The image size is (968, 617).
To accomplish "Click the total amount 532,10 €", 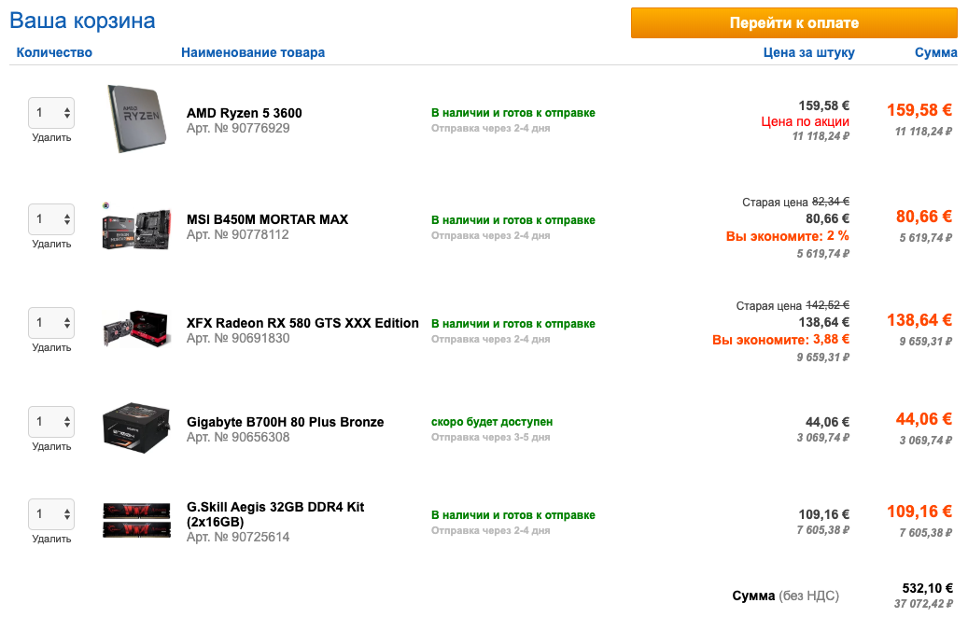I will 927,588.
